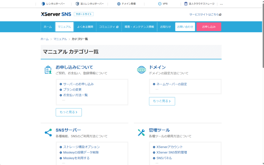Viewport: 264px width, 165px height.
Task: Open the 法人クラウドストレージ service link
Action: [x=199, y=4]
